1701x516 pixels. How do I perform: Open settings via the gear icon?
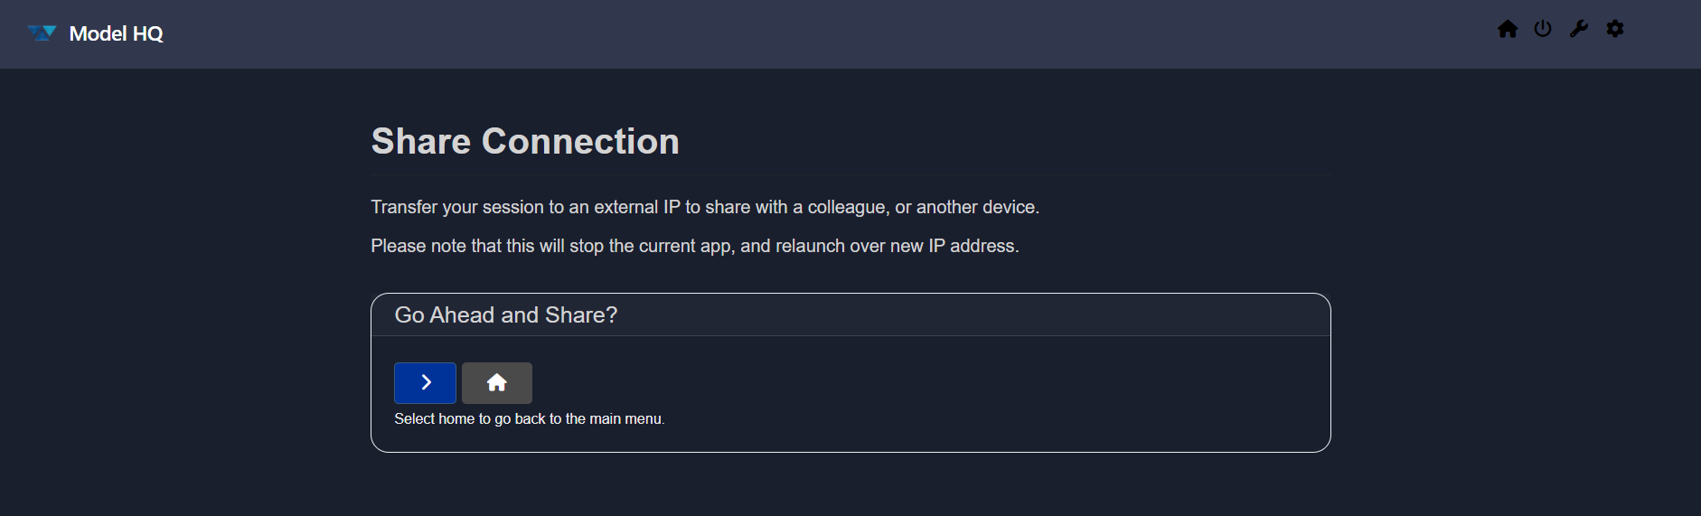coord(1615,29)
